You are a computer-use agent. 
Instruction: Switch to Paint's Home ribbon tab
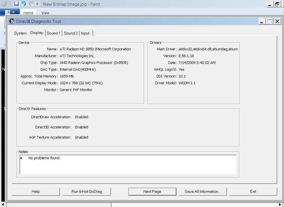(x=28, y=13)
